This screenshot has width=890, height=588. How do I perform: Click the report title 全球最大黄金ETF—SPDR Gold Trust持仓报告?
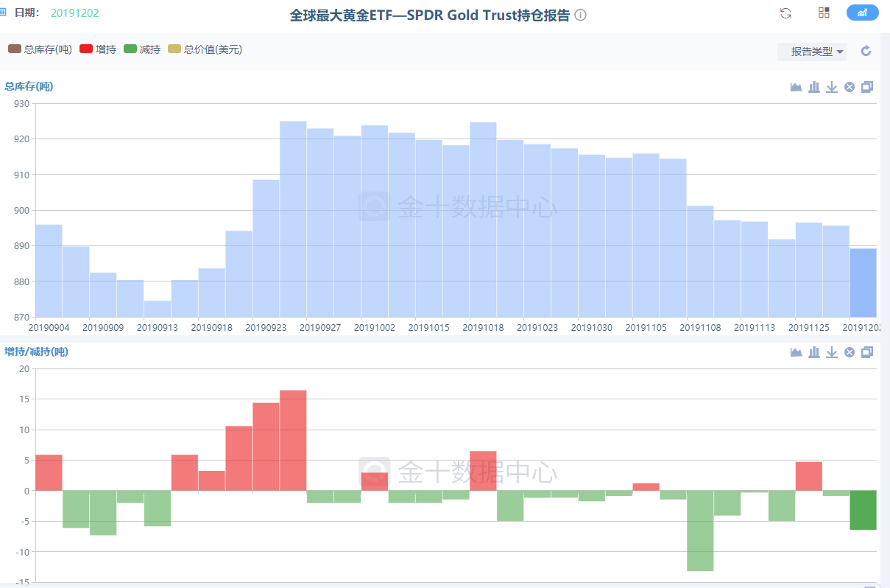click(430, 15)
